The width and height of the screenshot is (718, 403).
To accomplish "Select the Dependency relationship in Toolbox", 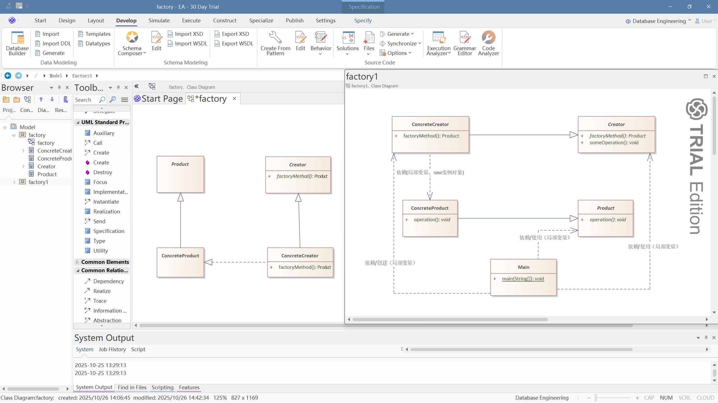I will [108, 281].
